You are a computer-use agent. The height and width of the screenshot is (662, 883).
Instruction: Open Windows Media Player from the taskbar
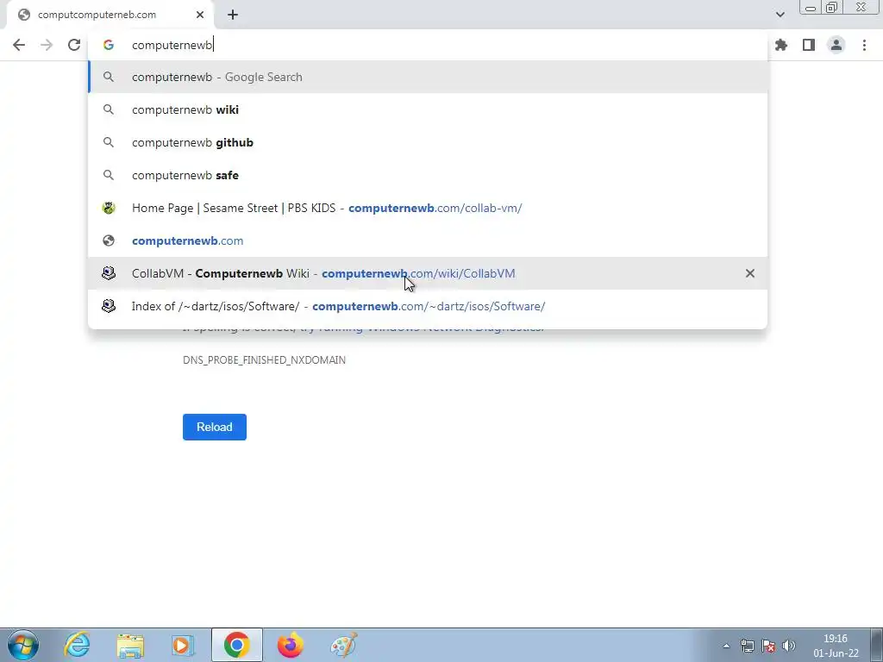[183, 645]
